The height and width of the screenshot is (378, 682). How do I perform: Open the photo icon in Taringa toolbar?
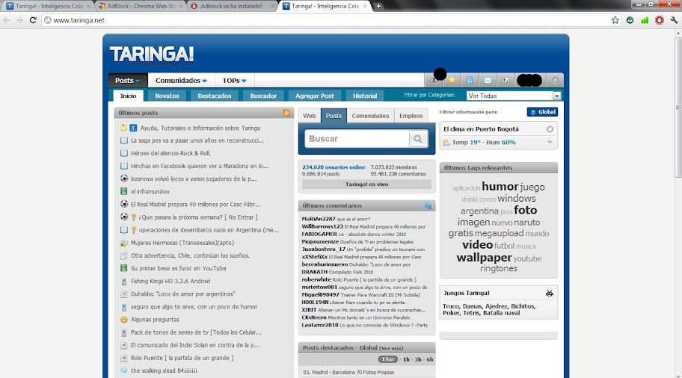[x=506, y=81]
